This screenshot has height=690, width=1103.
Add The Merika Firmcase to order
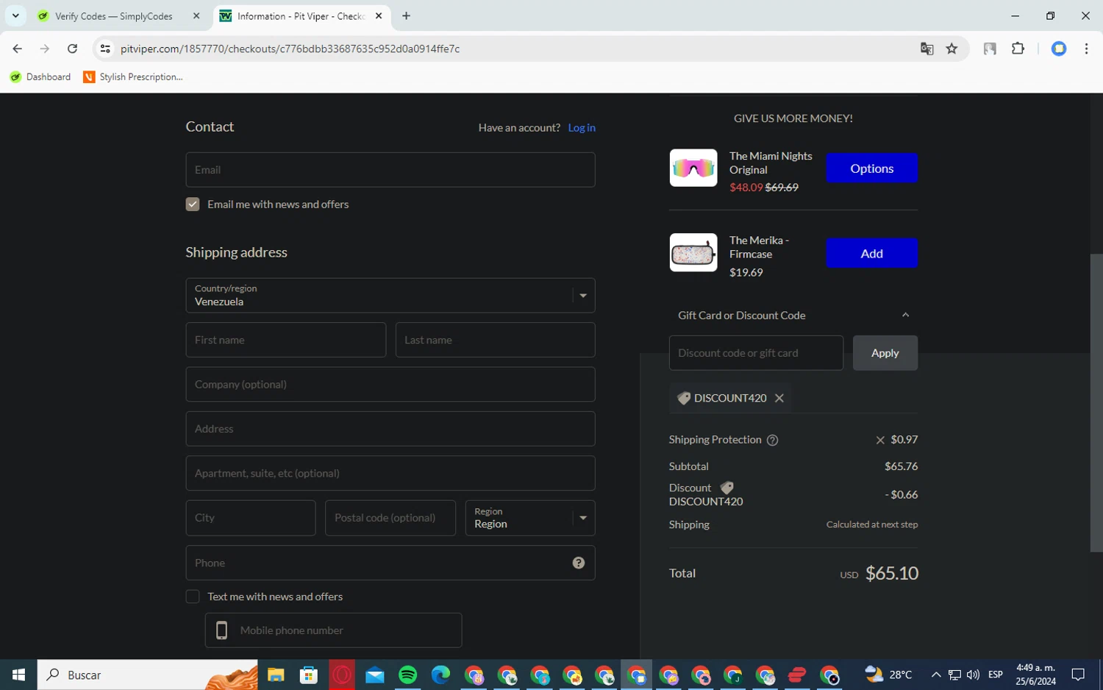coord(871,253)
